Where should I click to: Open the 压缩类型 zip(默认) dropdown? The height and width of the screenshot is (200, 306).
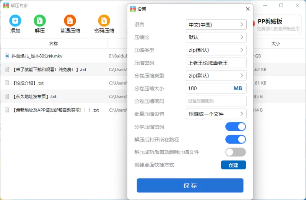point(216,50)
